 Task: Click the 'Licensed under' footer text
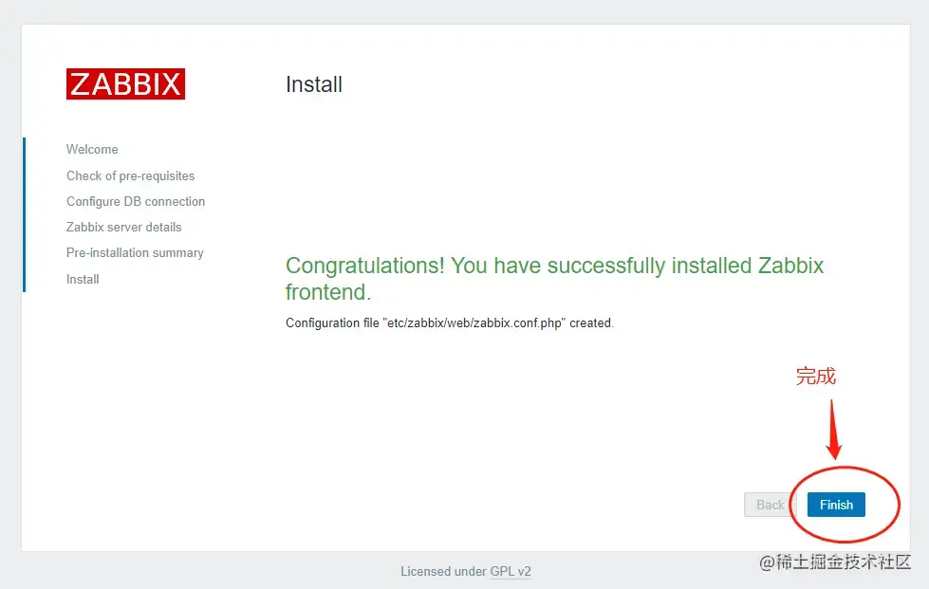pos(444,571)
